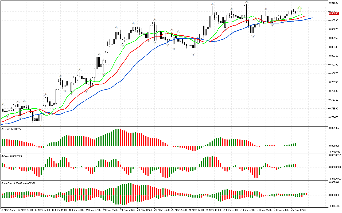342x213 pixels.
Task: Select the up fractal arrow above the highest candle
Action: 246,2
